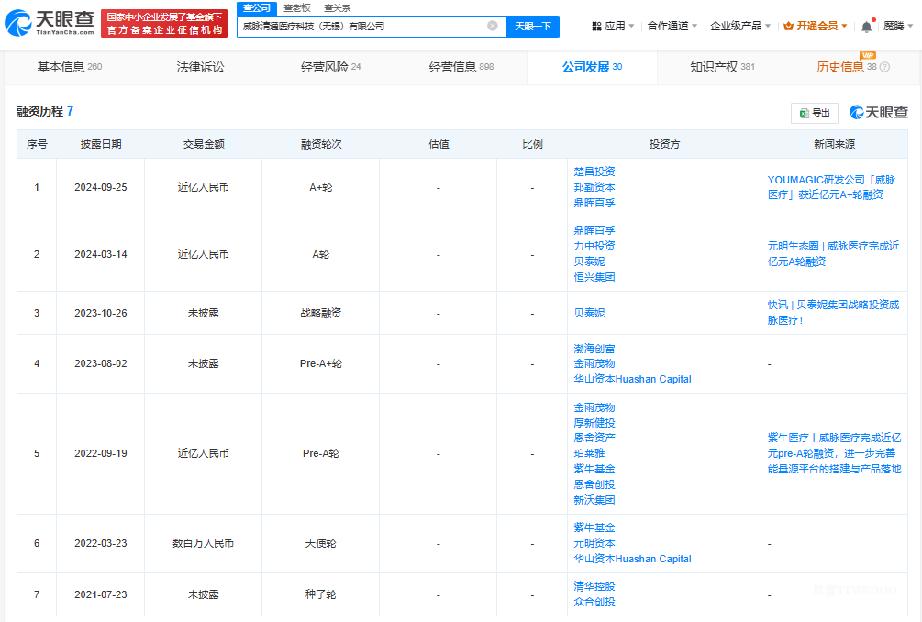Switch to the 基本信息 tab
The height and width of the screenshot is (622, 922).
(x=70, y=67)
